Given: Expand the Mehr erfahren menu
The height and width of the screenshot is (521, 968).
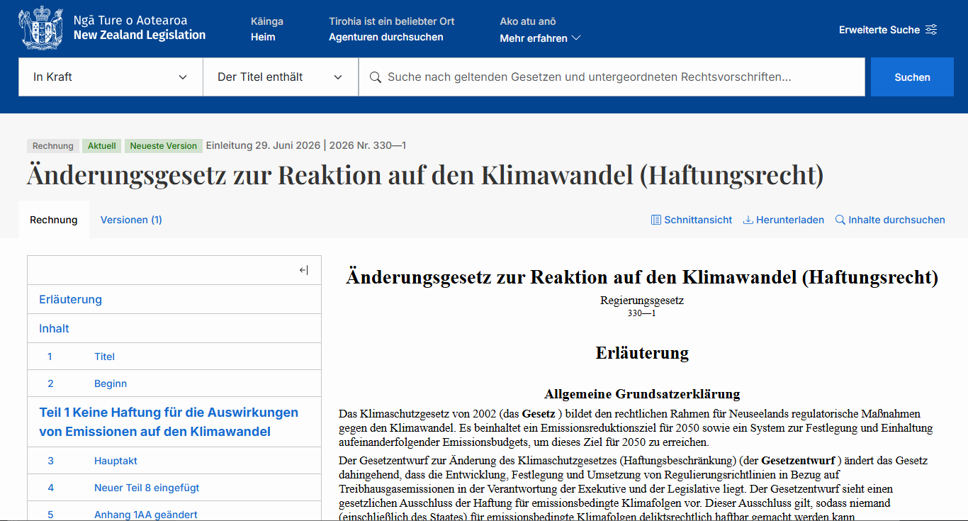Looking at the screenshot, I should pyautogui.click(x=540, y=38).
